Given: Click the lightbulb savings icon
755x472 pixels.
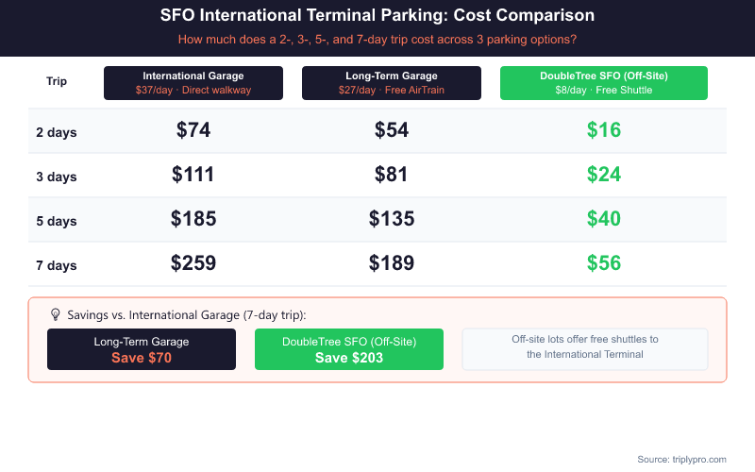Looking at the screenshot, I should [55, 314].
